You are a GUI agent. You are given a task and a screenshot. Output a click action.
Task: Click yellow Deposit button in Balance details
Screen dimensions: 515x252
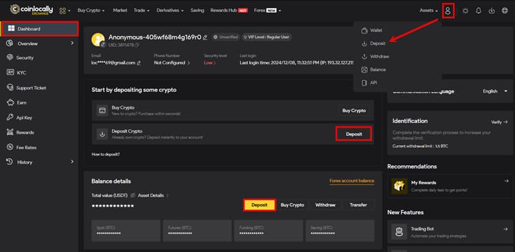pos(259,205)
